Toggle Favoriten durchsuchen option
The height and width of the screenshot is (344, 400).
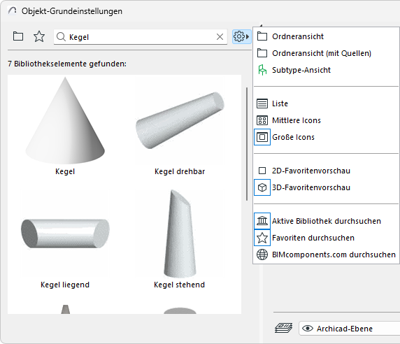(x=326, y=238)
